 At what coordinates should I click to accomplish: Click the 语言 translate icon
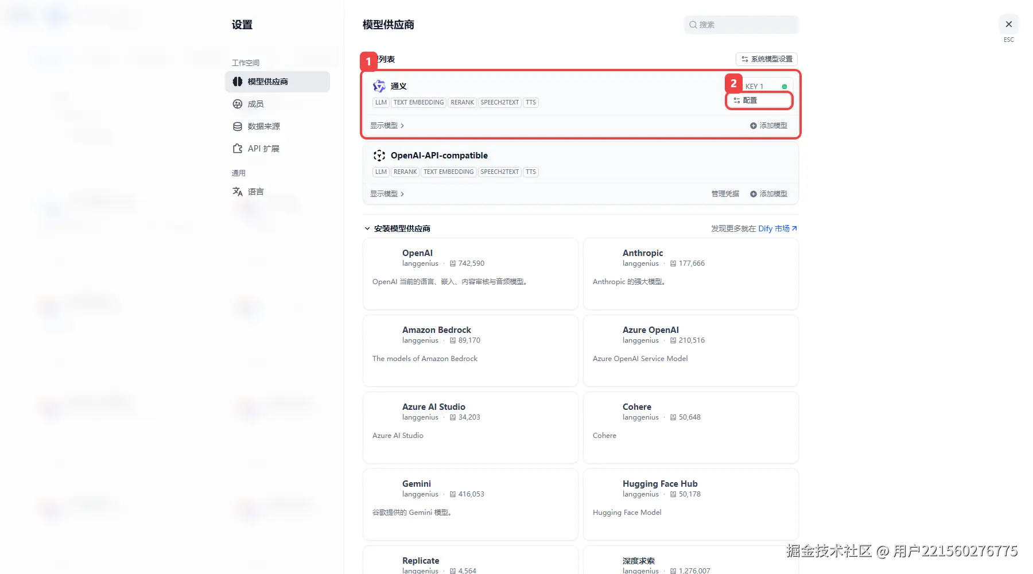[x=238, y=192]
